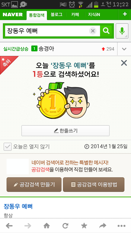Switch to the 블로그 tab
This screenshot has width=131, height=233.
[x=56, y=14]
